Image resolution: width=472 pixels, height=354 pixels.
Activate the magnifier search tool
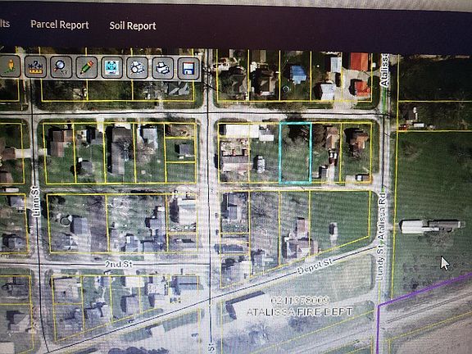[x=61, y=67]
